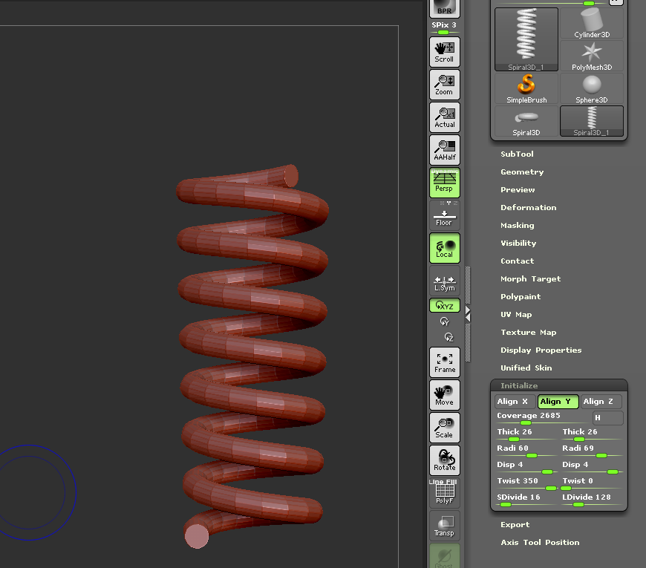This screenshot has width=646, height=568.
Task: Toggle the Floor grid
Action: pyautogui.click(x=445, y=215)
